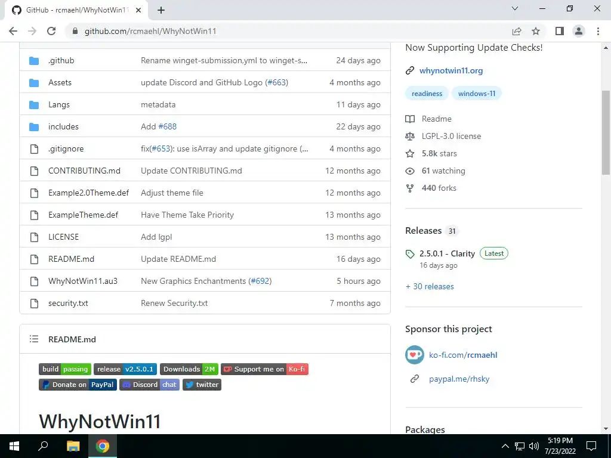Click the eye icon next to 61 watching
Image resolution: width=611 pixels, height=458 pixels.
tap(409, 171)
